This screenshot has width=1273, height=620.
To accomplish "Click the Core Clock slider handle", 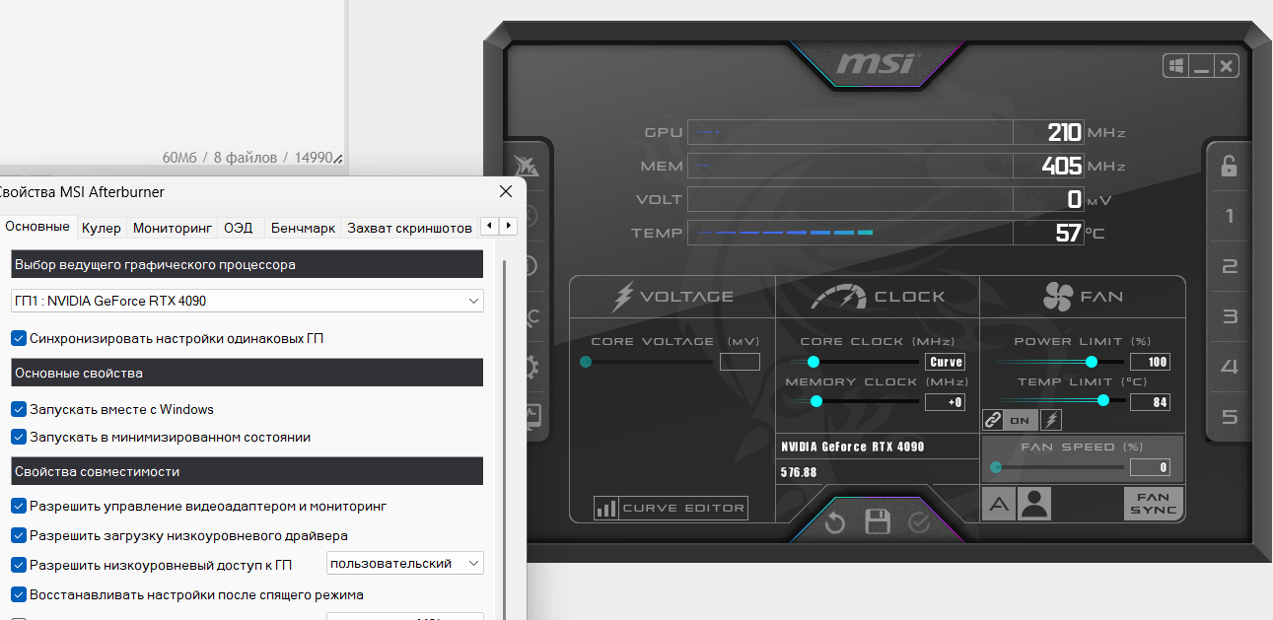I will [814, 362].
